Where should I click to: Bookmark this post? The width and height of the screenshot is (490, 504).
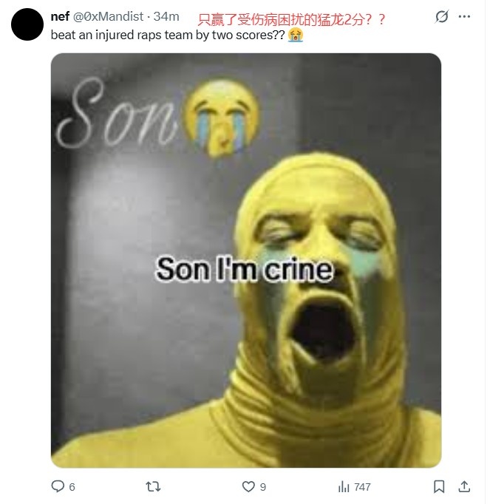[x=439, y=486]
